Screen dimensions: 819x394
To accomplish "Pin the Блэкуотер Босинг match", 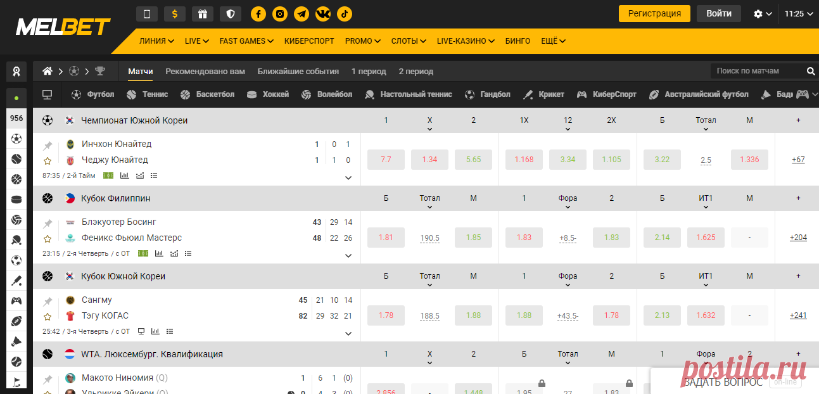I will point(48,224).
